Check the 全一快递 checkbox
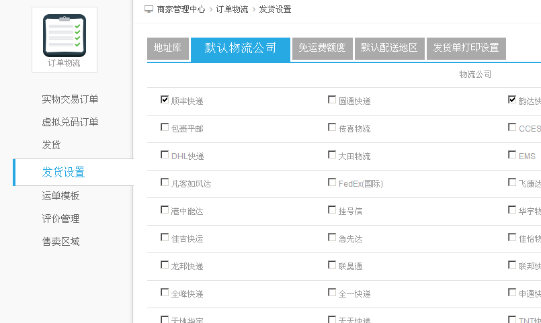This screenshot has height=323, width=541. [332, 293]
